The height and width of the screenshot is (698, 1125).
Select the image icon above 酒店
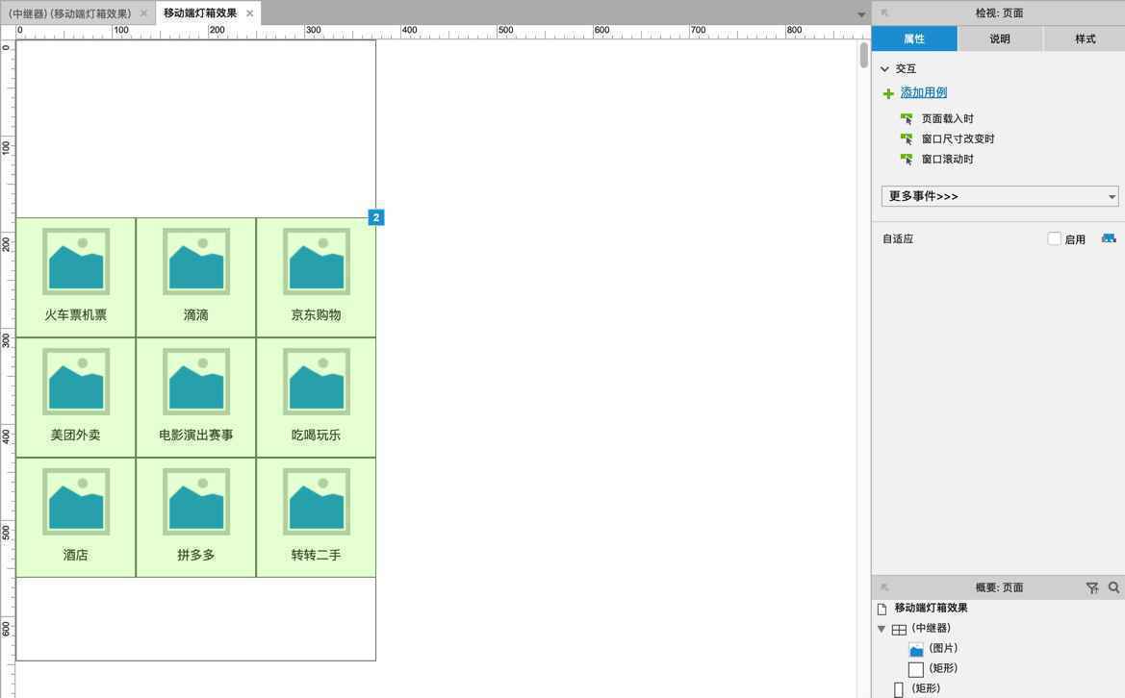pyautogui.click(x=76, y=502)
